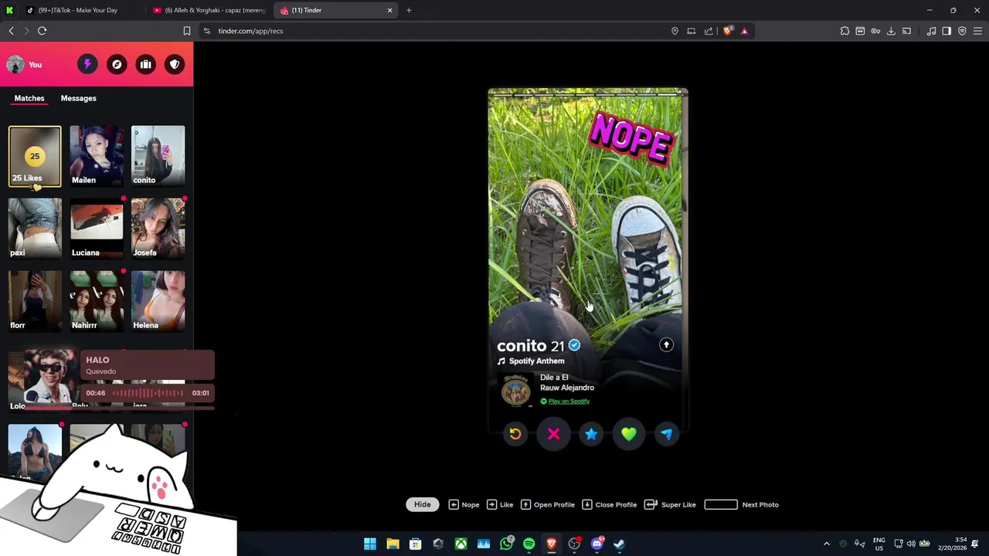Click the Open Profile shortcut label
This screenshot has width=989, height=556.
[554, 504]
